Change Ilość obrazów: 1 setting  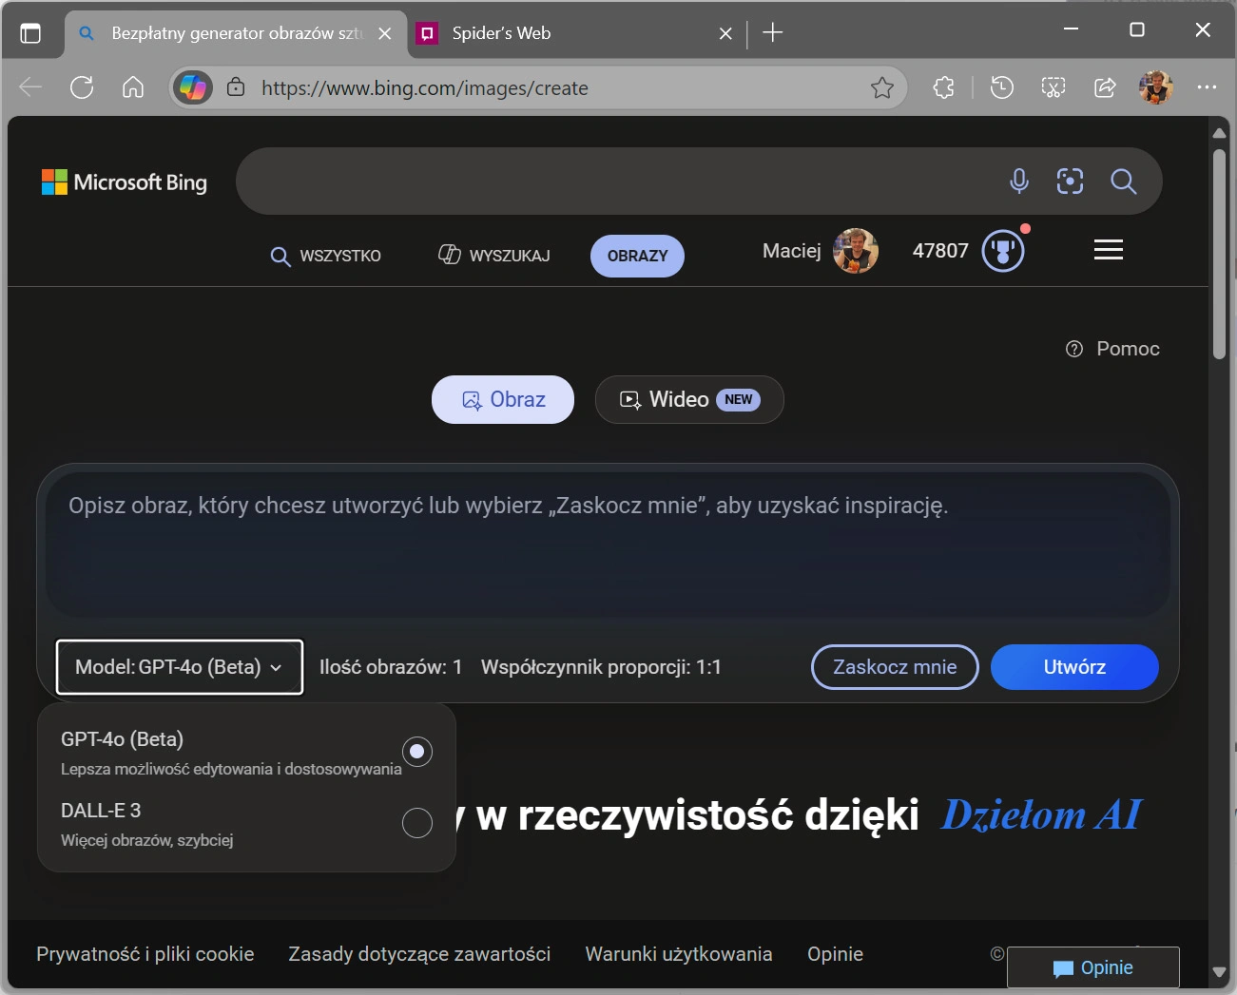(391, 667)
